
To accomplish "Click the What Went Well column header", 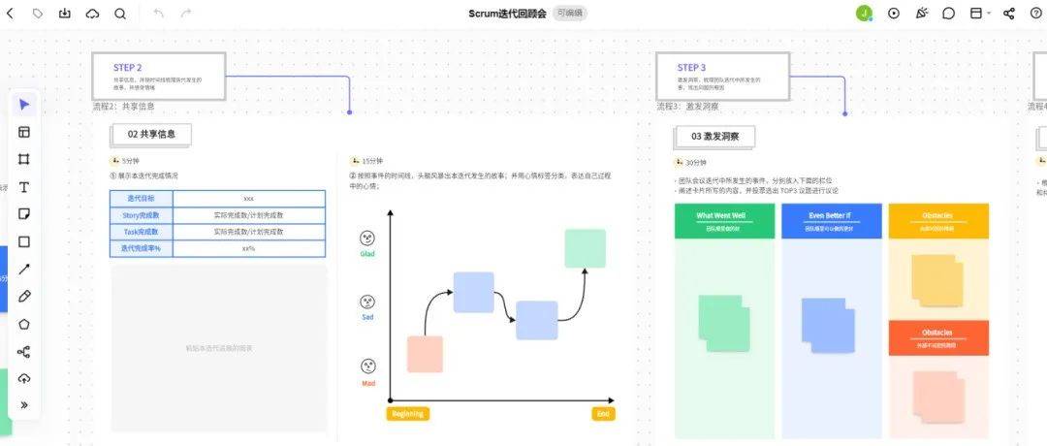I will (724, 221).
